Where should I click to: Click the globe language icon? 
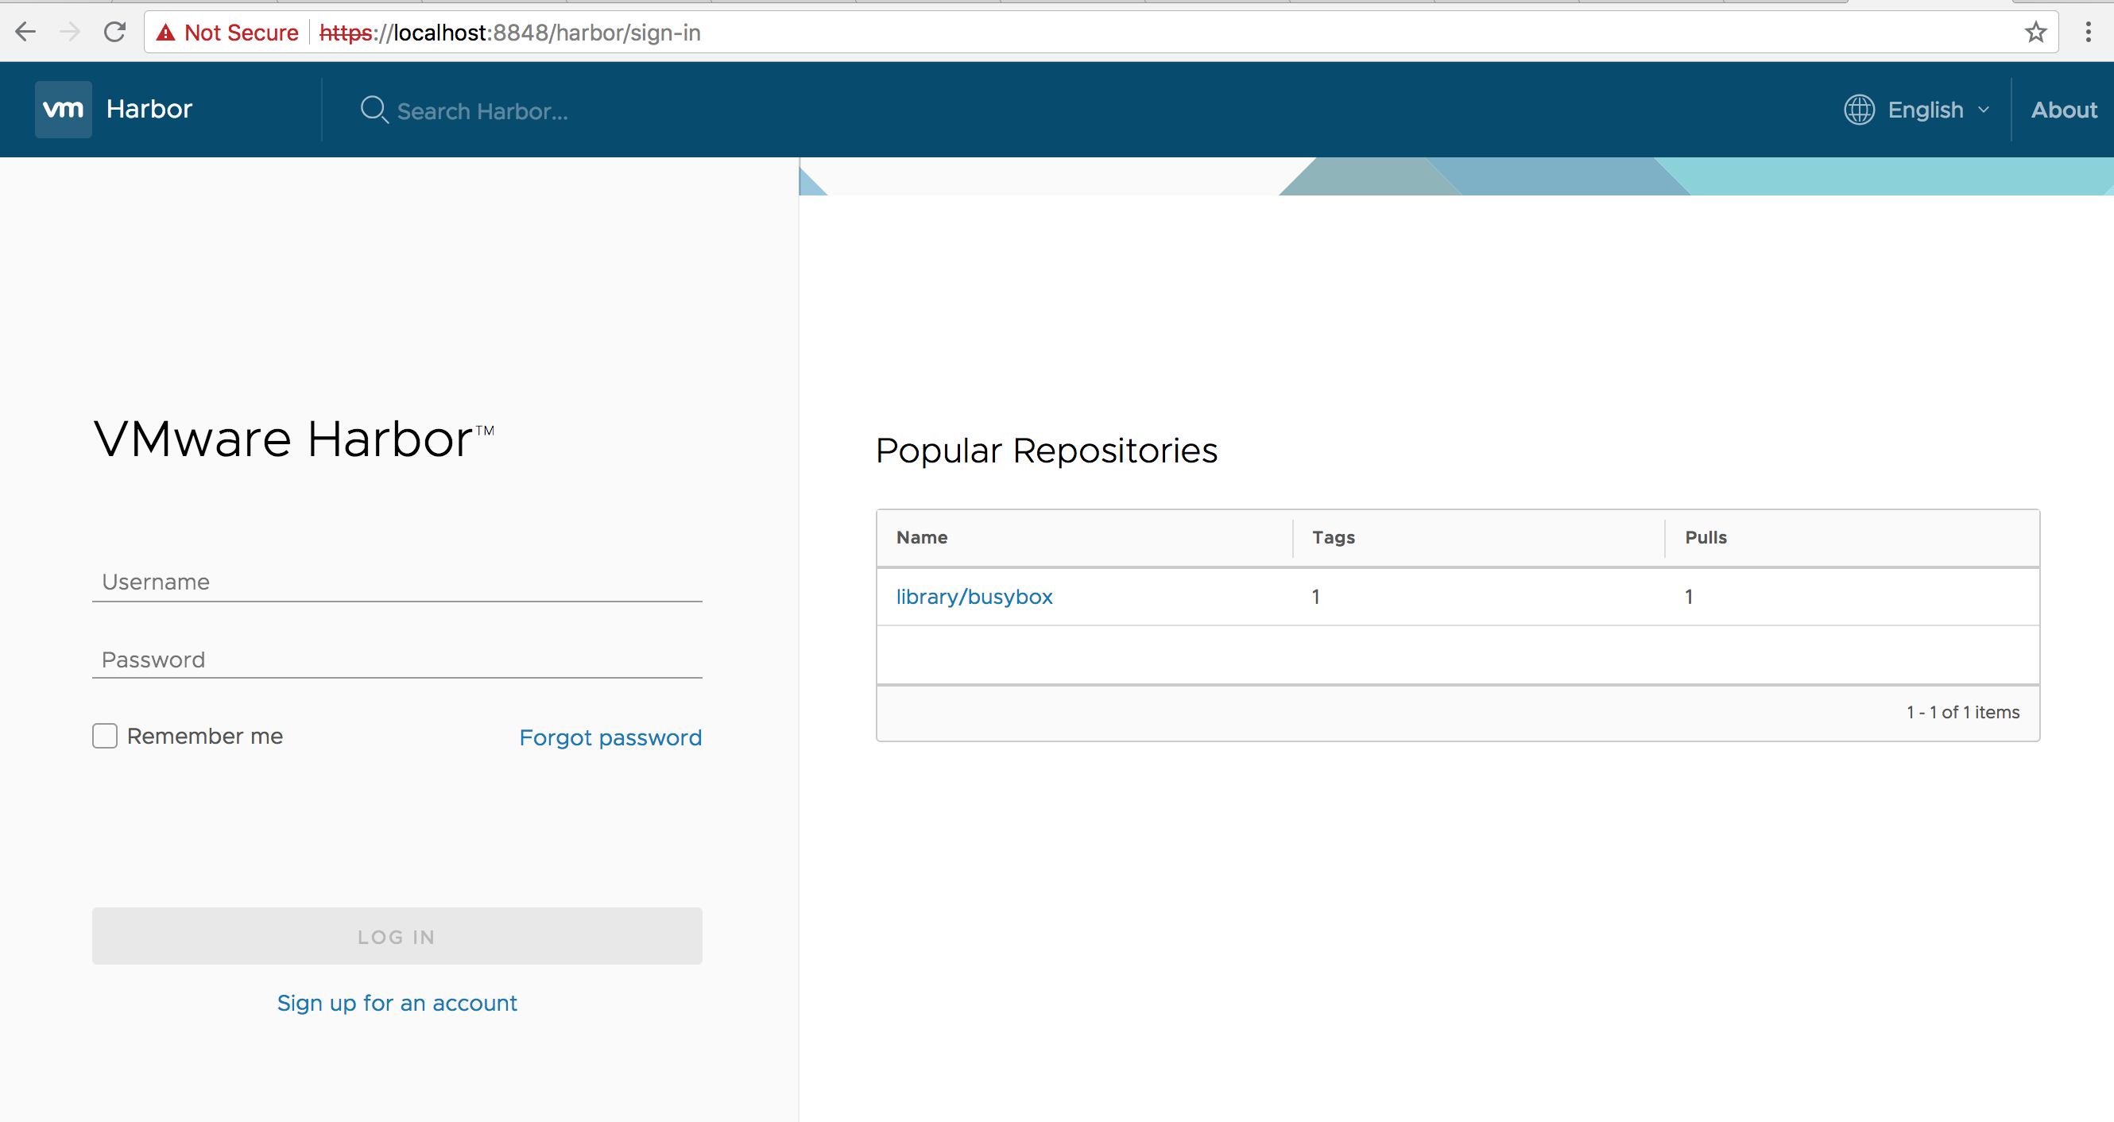coord(1859,110)
